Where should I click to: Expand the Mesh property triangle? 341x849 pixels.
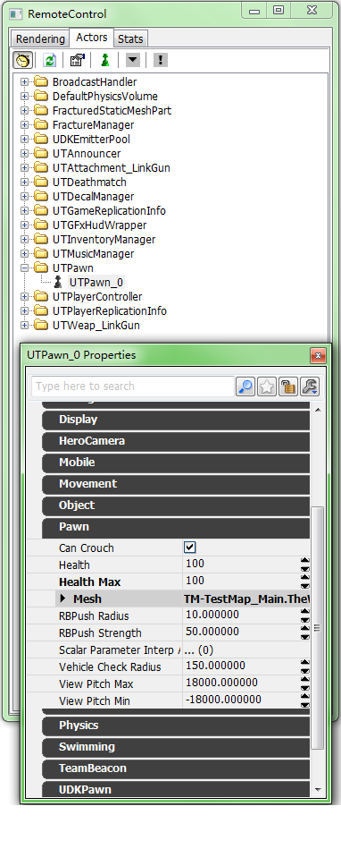63,599
